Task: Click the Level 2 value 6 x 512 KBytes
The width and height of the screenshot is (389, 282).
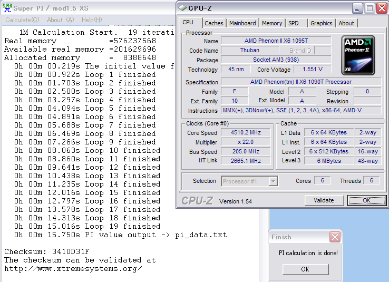Action: [329, 151]
